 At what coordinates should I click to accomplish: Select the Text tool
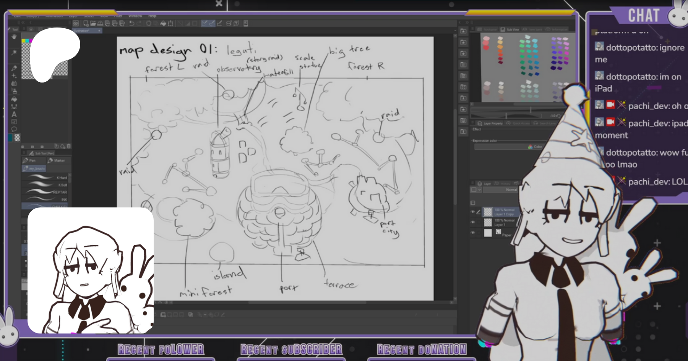(14, 114)
